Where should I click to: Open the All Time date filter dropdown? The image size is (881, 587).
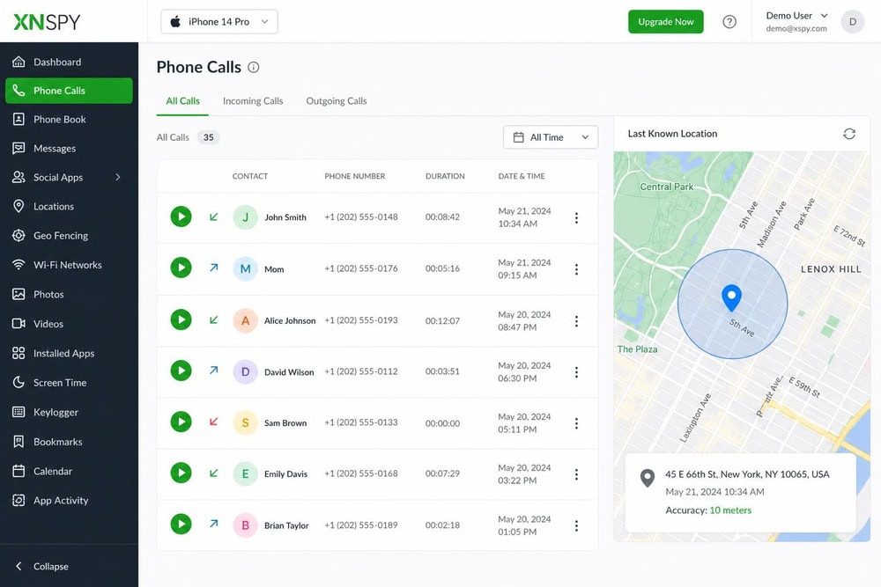(x=551, y=137)
